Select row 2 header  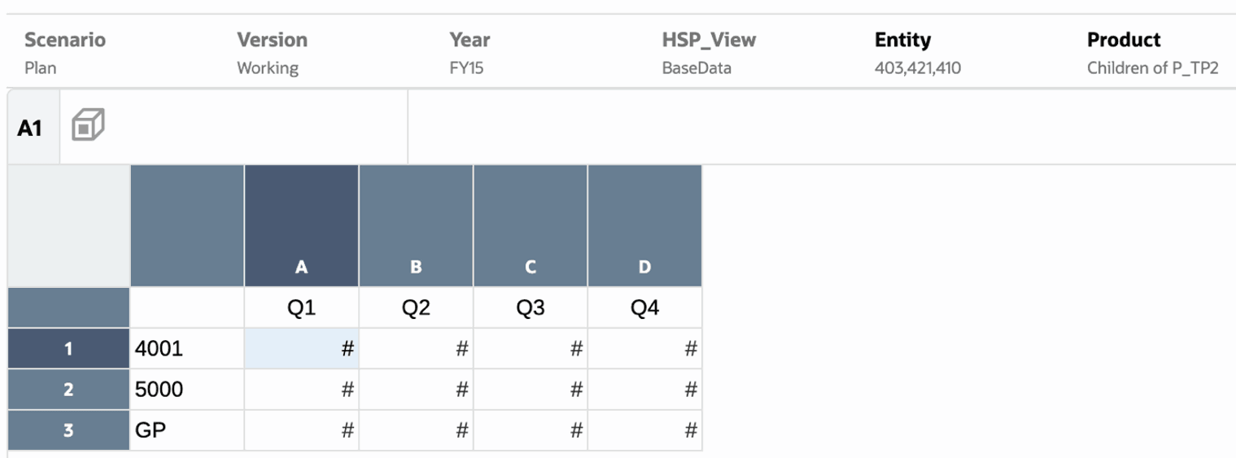coord(68,390)
